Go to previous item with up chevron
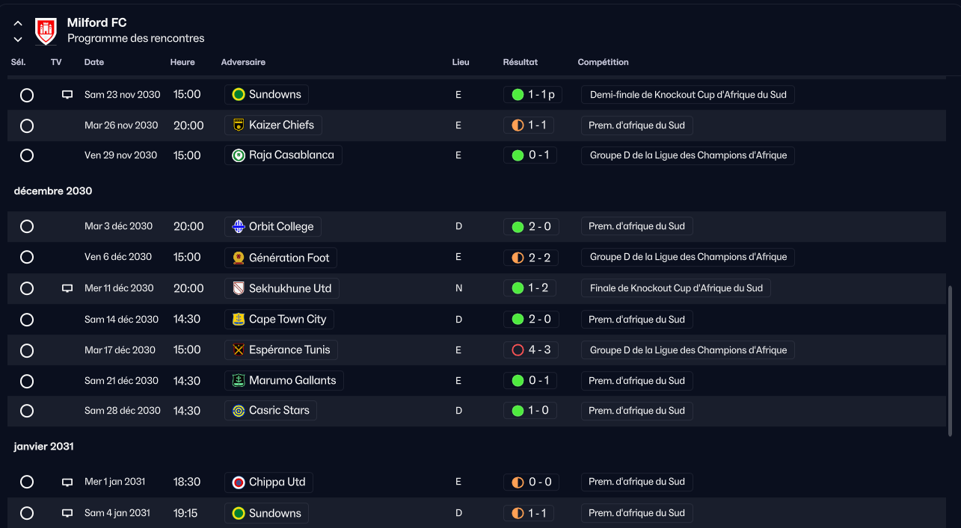This screenshot has width=961, height=528. click(18, 24)
